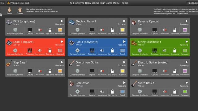Click the green color swatch of Synth Bass 2

click(185, 92)
